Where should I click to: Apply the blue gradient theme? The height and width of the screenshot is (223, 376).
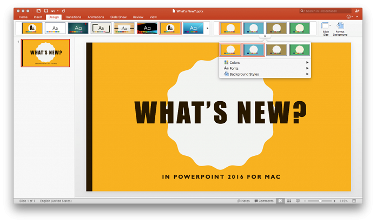193,28
